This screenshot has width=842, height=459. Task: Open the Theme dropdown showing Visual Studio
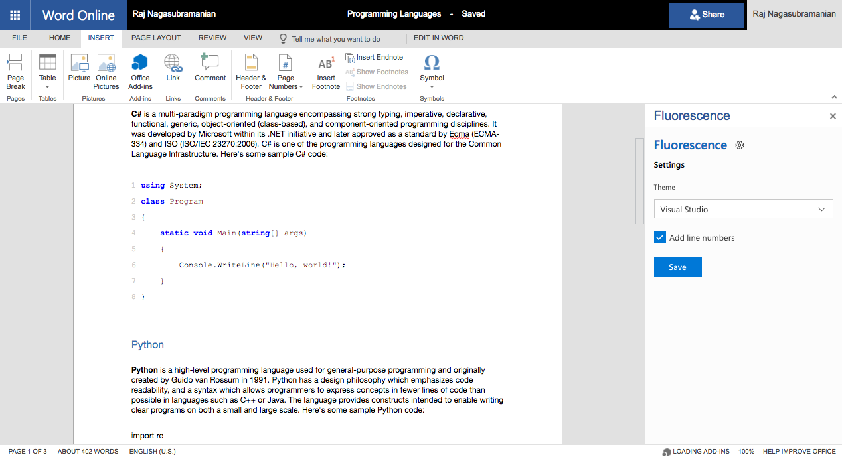[x=743, y=209]
